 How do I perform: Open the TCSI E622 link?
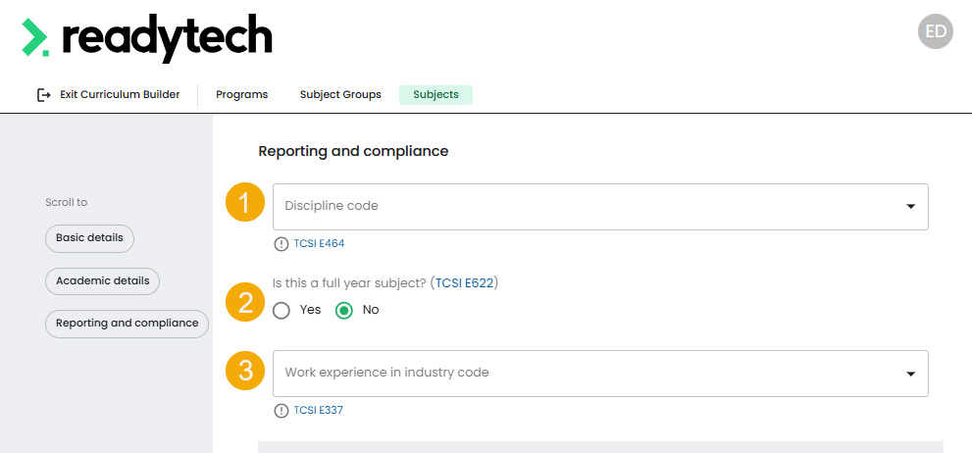click(x=464, y=283)
